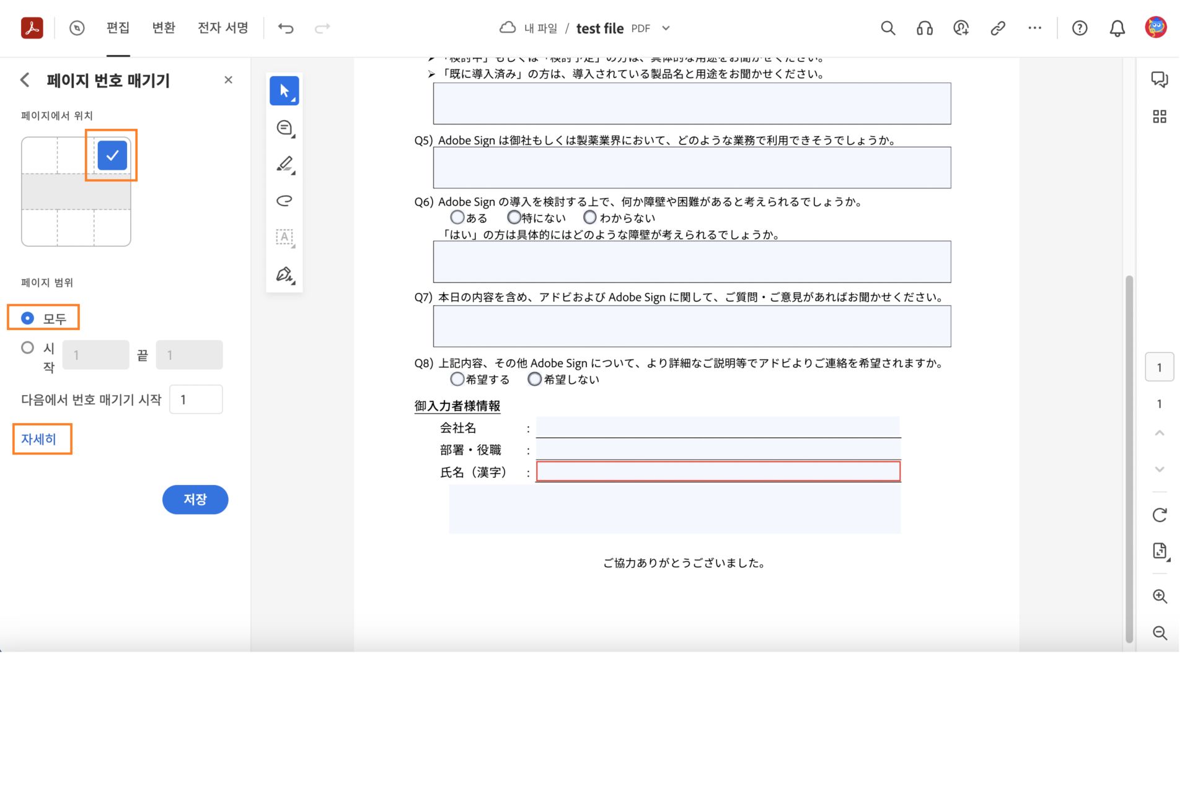Screen dimensions: 1190x794
Task: Click the 저장 button
Action: (x=195, y=500)
